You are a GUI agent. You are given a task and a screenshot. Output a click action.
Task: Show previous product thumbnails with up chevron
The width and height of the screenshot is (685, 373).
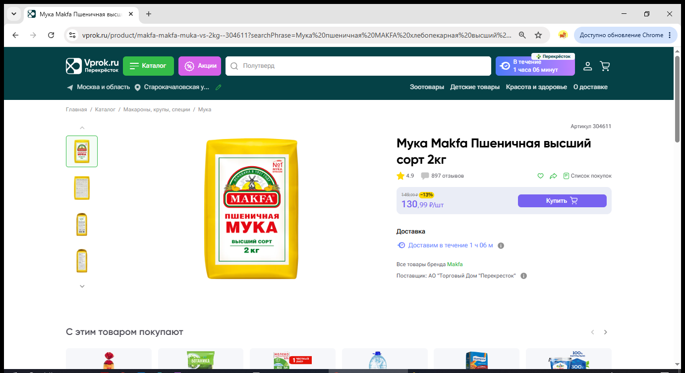82,128
